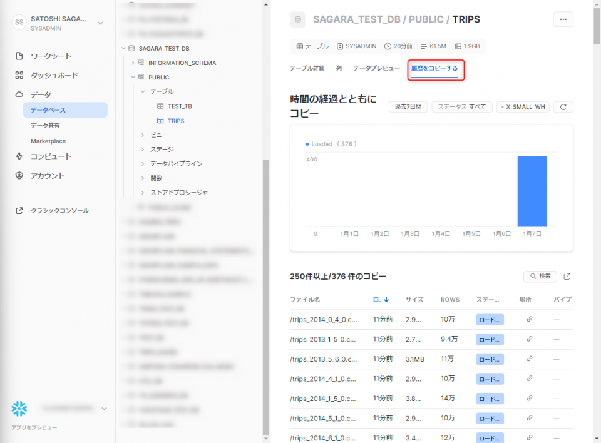The width and height of the screenshot is (601, 443).
Task: Select TRIPS table in tree
Action: pyautogui.click(x=176, y=121)
